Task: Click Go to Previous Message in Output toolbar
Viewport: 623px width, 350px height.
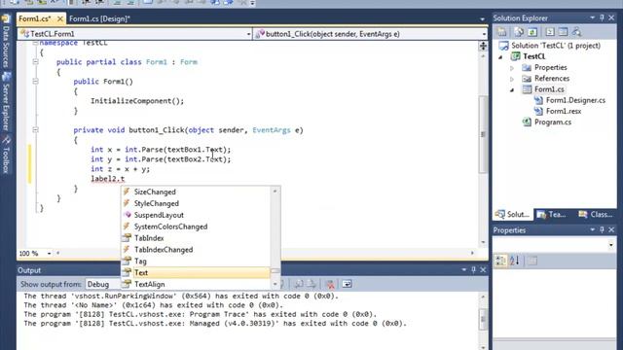Action: click(299, 284)
